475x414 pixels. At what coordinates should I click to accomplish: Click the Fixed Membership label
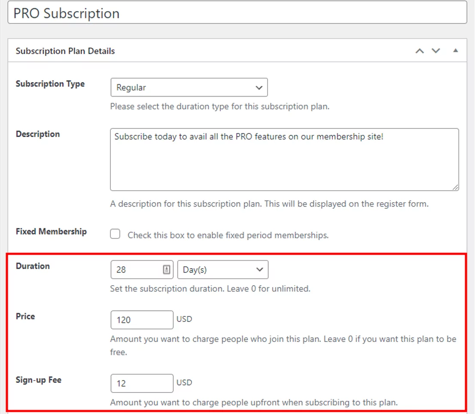(x=51, y=231)
